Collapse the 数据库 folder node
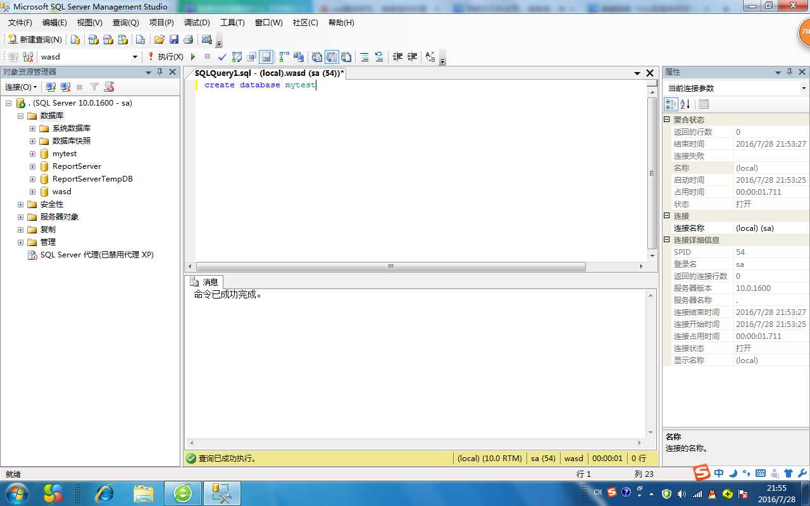 click(x=20, y=116)
